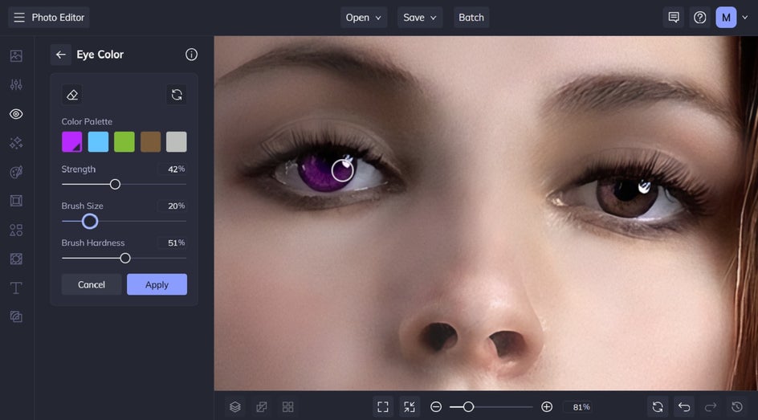Choose the purple color swatch
758x420 pixels.
tap(72, 142)
